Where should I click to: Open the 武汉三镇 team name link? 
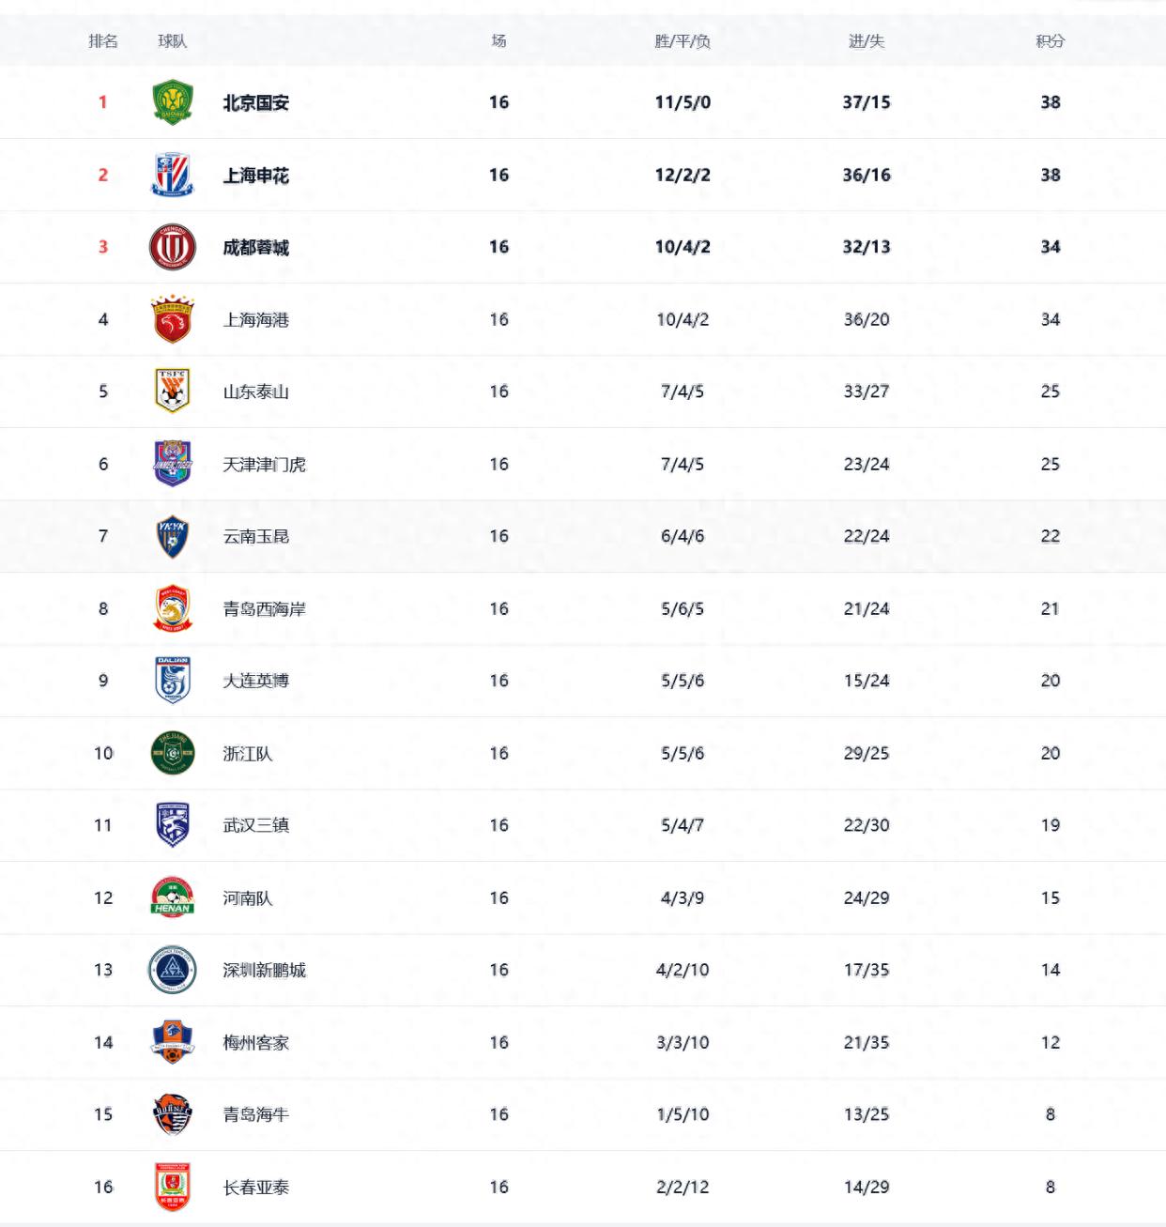pos(255,825)
